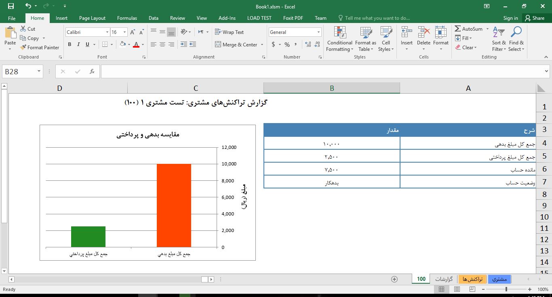Apply percent style to cells
The width and height of the screenshot is (552, 297).
pyautogui.click(x=287, y=45)
